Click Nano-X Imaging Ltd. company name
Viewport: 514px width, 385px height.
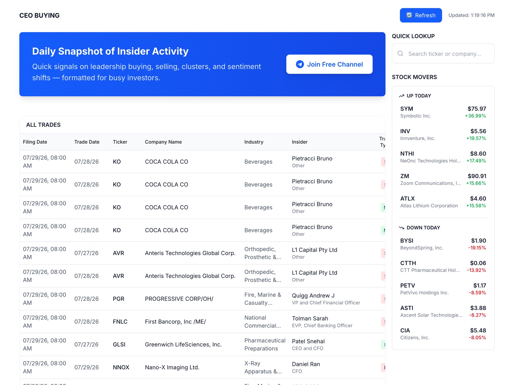[x=172, y=367]
